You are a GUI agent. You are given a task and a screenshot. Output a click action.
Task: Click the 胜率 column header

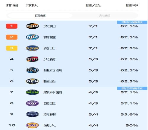[x=132, y=5]
